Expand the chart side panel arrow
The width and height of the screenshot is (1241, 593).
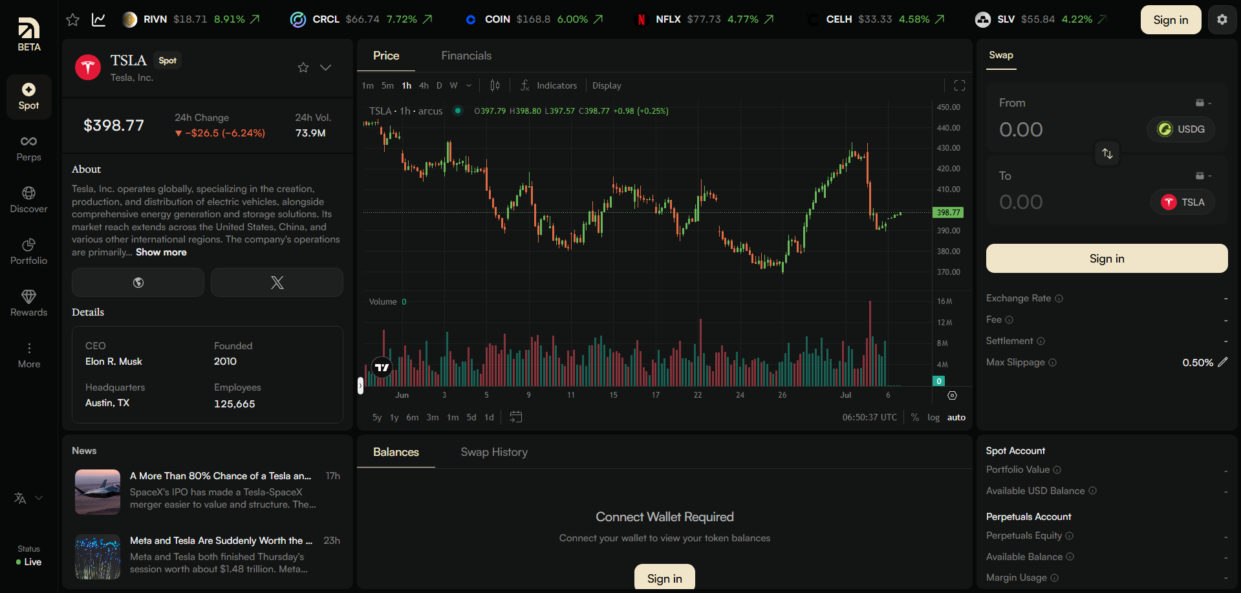pyautogui.click(x=360, y=385)
